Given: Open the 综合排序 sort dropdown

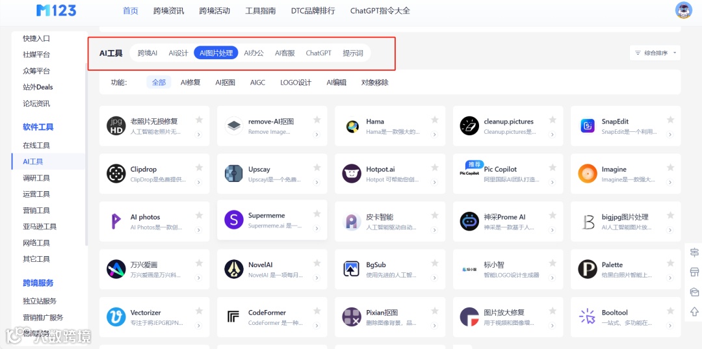Looking at the screenshot, I should [655, 53].
